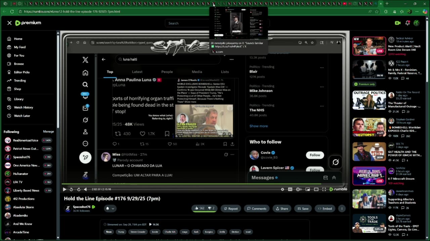Click the Repost button
Image resolution: width=430 pixels, height=241 pixels.
tap(231, 209)
